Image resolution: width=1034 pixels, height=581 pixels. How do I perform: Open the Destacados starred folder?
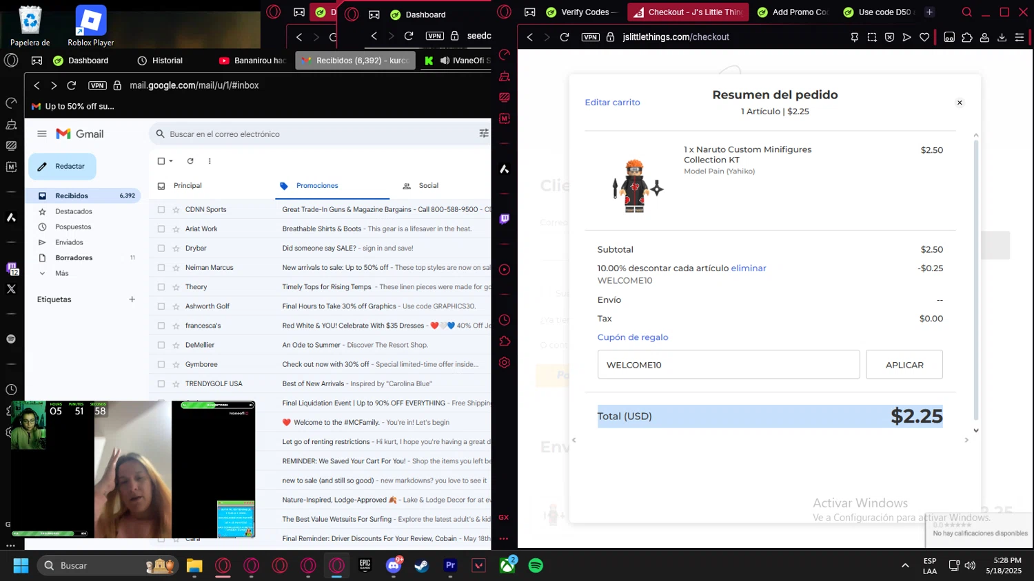[74, 211]
